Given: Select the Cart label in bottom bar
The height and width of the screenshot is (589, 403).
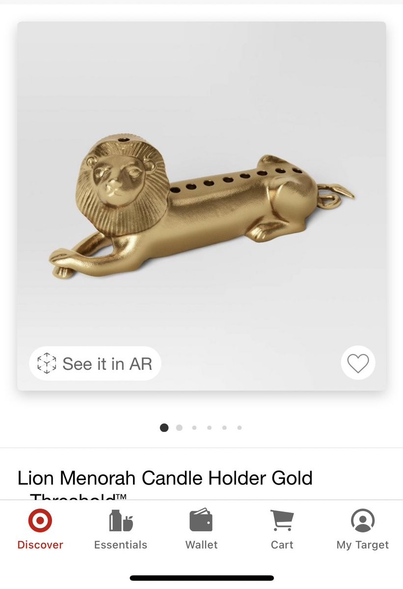Looking at the screenshot, I should tap(282, 545).
